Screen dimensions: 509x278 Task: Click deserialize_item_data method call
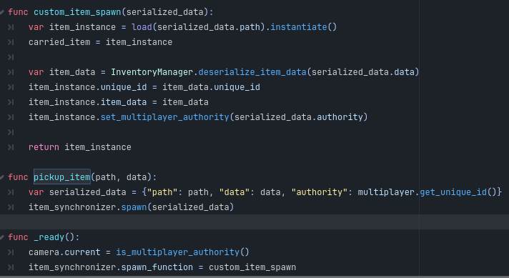coord(252,72)
